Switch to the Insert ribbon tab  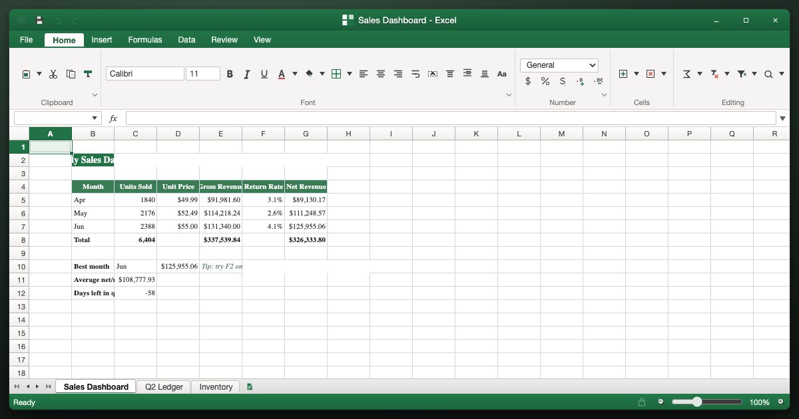[102, 40]
